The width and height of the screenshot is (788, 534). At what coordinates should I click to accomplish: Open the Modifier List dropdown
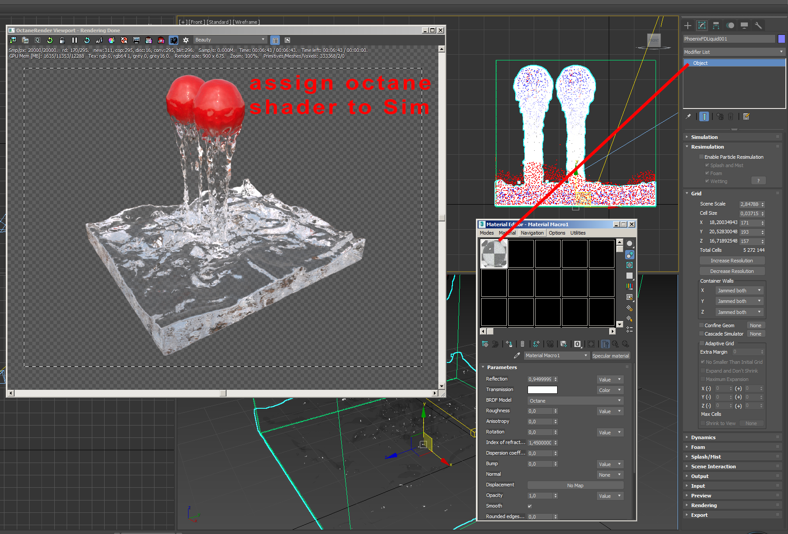734,52
